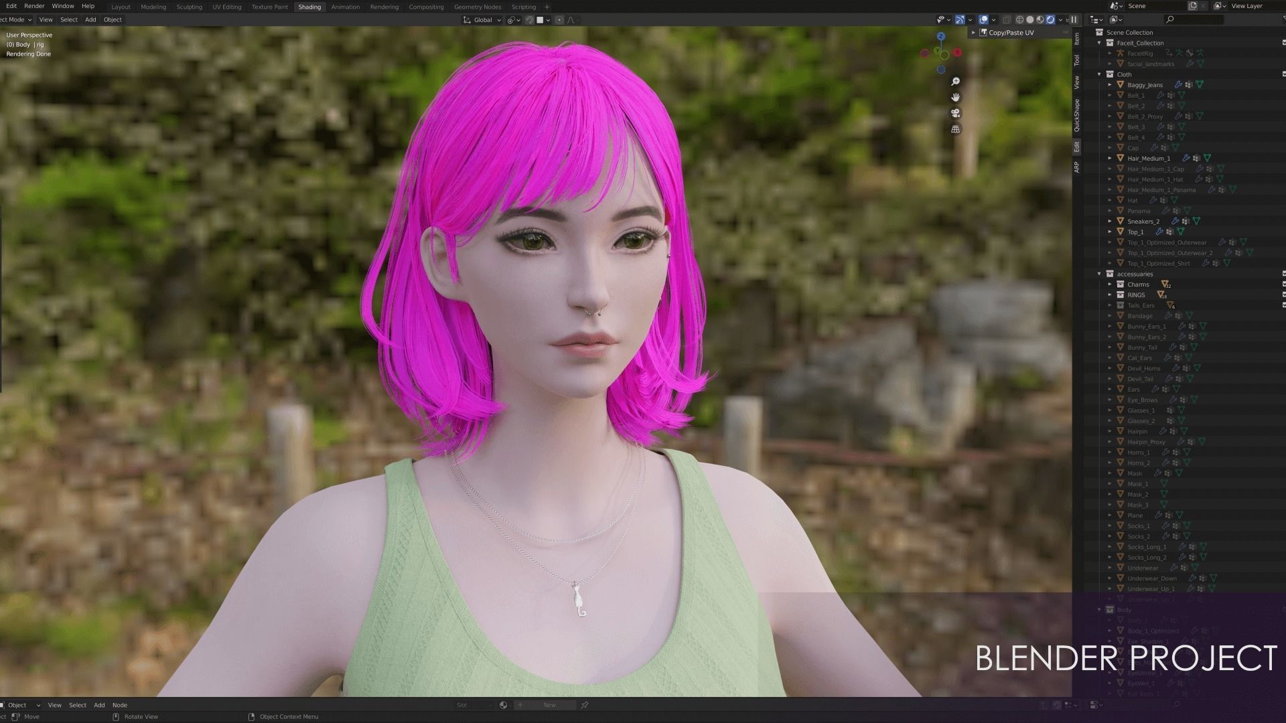Open the ARP sidebar tab
1286x723 pixels.
click(1077, 167)
